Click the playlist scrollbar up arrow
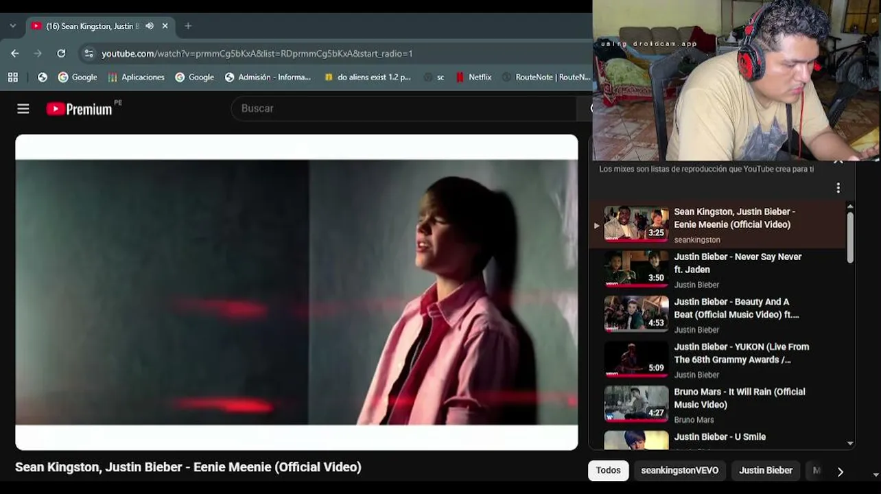The image size is (881, 494). [x=850, y=207]
